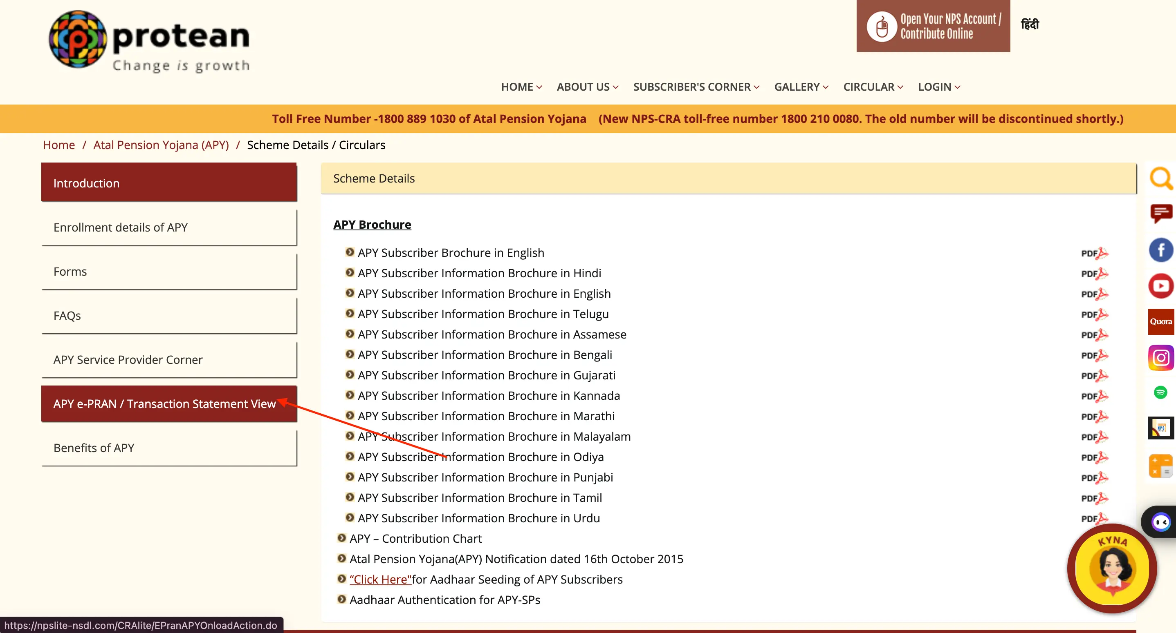The width and height of the screenshot is (1176, 633).
Task: Select the APY e-PRAN Transaction Statement View
Action: click(166, 404)
